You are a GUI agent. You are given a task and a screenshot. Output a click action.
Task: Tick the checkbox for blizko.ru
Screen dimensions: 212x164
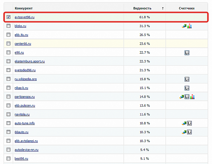pos(8,26)
